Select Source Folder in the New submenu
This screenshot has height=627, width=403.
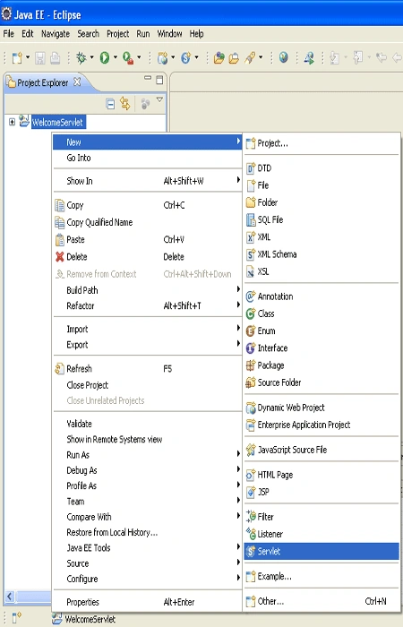tap(321, 382)
